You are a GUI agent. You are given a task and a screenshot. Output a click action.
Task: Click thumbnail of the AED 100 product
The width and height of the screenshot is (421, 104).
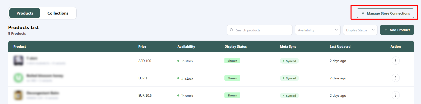pyautogui.click(x=18, y=61)
